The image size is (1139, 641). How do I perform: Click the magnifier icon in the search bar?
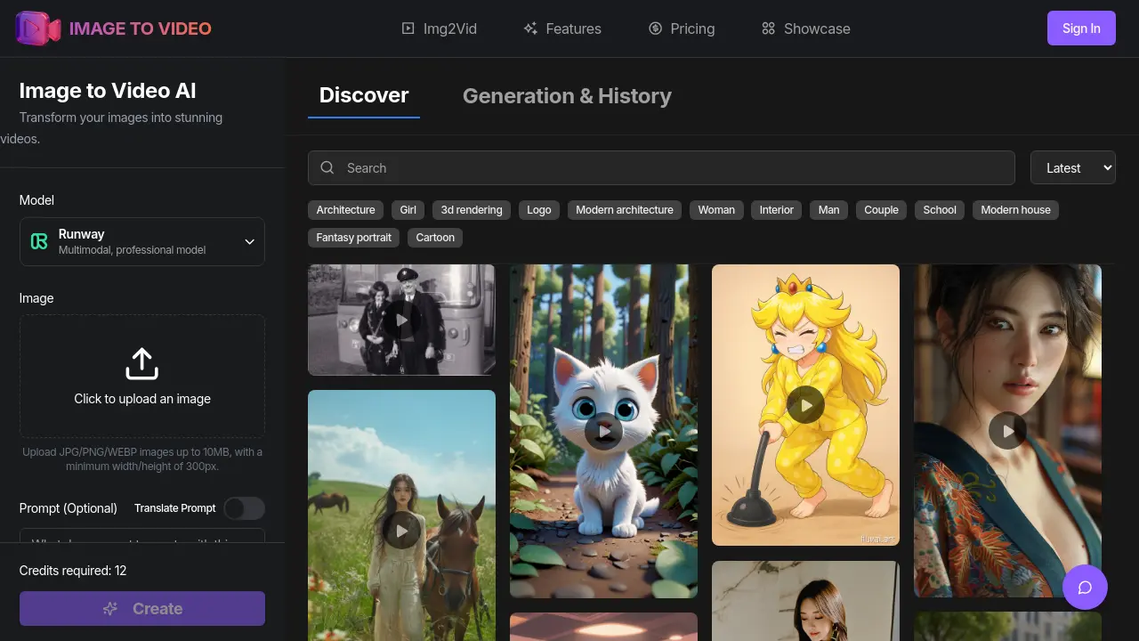327,167
